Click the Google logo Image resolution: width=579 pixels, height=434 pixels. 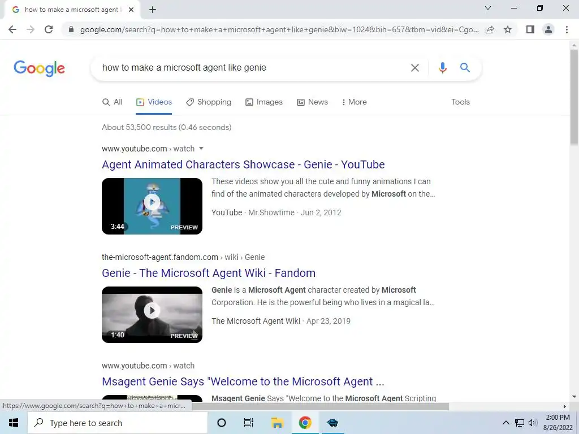tap(39, 68)
